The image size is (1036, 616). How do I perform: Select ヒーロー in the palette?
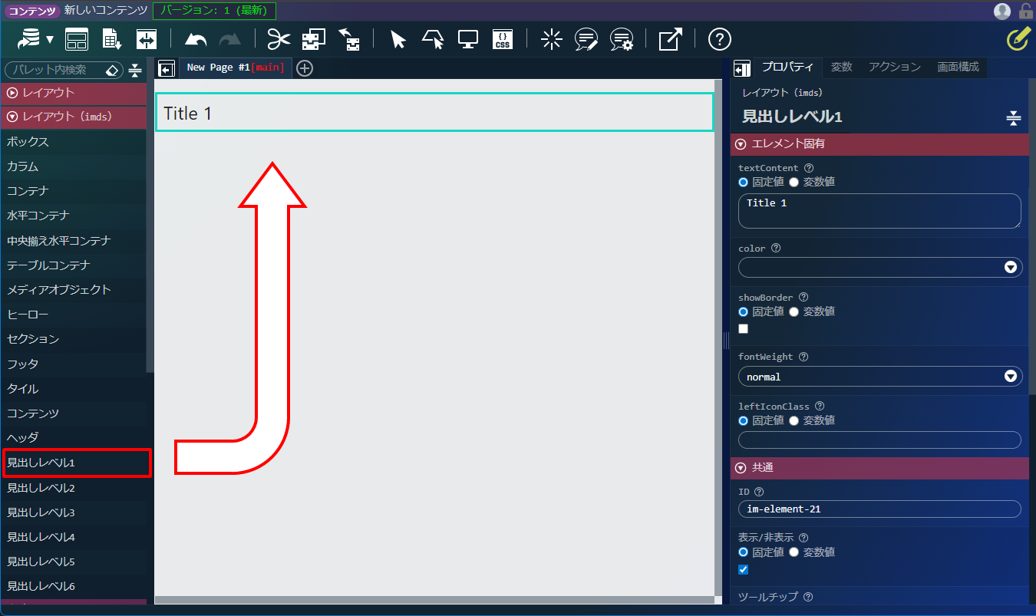click(x=73, y=315)
